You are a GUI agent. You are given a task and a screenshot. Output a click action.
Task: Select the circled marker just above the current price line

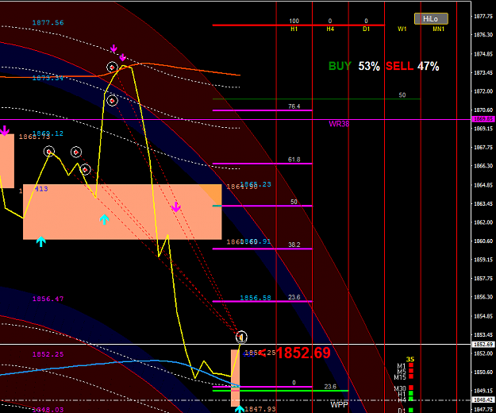(241, 337)
